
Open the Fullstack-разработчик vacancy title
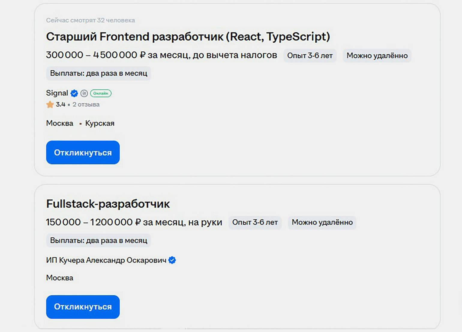coord(108,204)
